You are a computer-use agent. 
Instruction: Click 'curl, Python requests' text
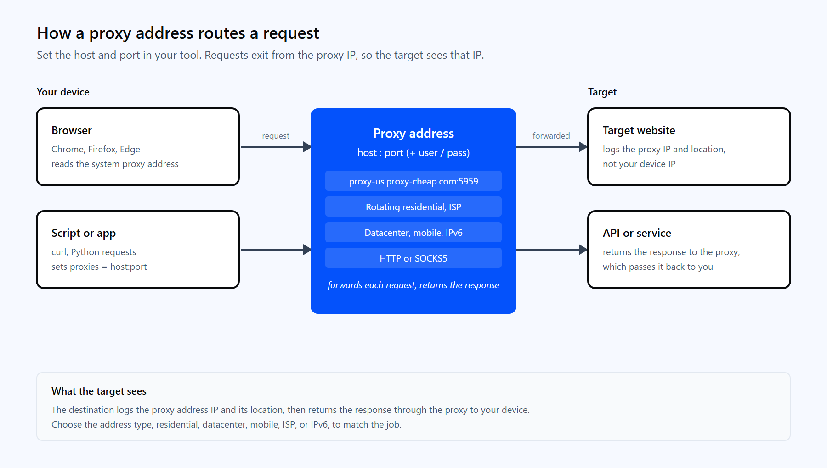[94, 252]
